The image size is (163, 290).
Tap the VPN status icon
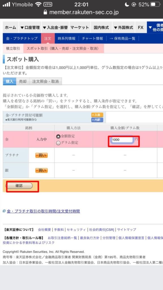click(x=48, y=5)
